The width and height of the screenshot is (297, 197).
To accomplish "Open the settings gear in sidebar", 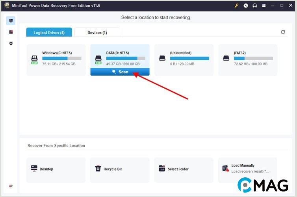I will point(11,43).
